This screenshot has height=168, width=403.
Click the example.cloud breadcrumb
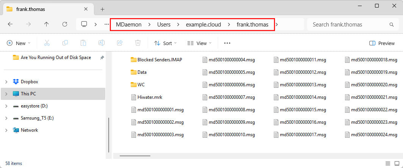point(203,25)
